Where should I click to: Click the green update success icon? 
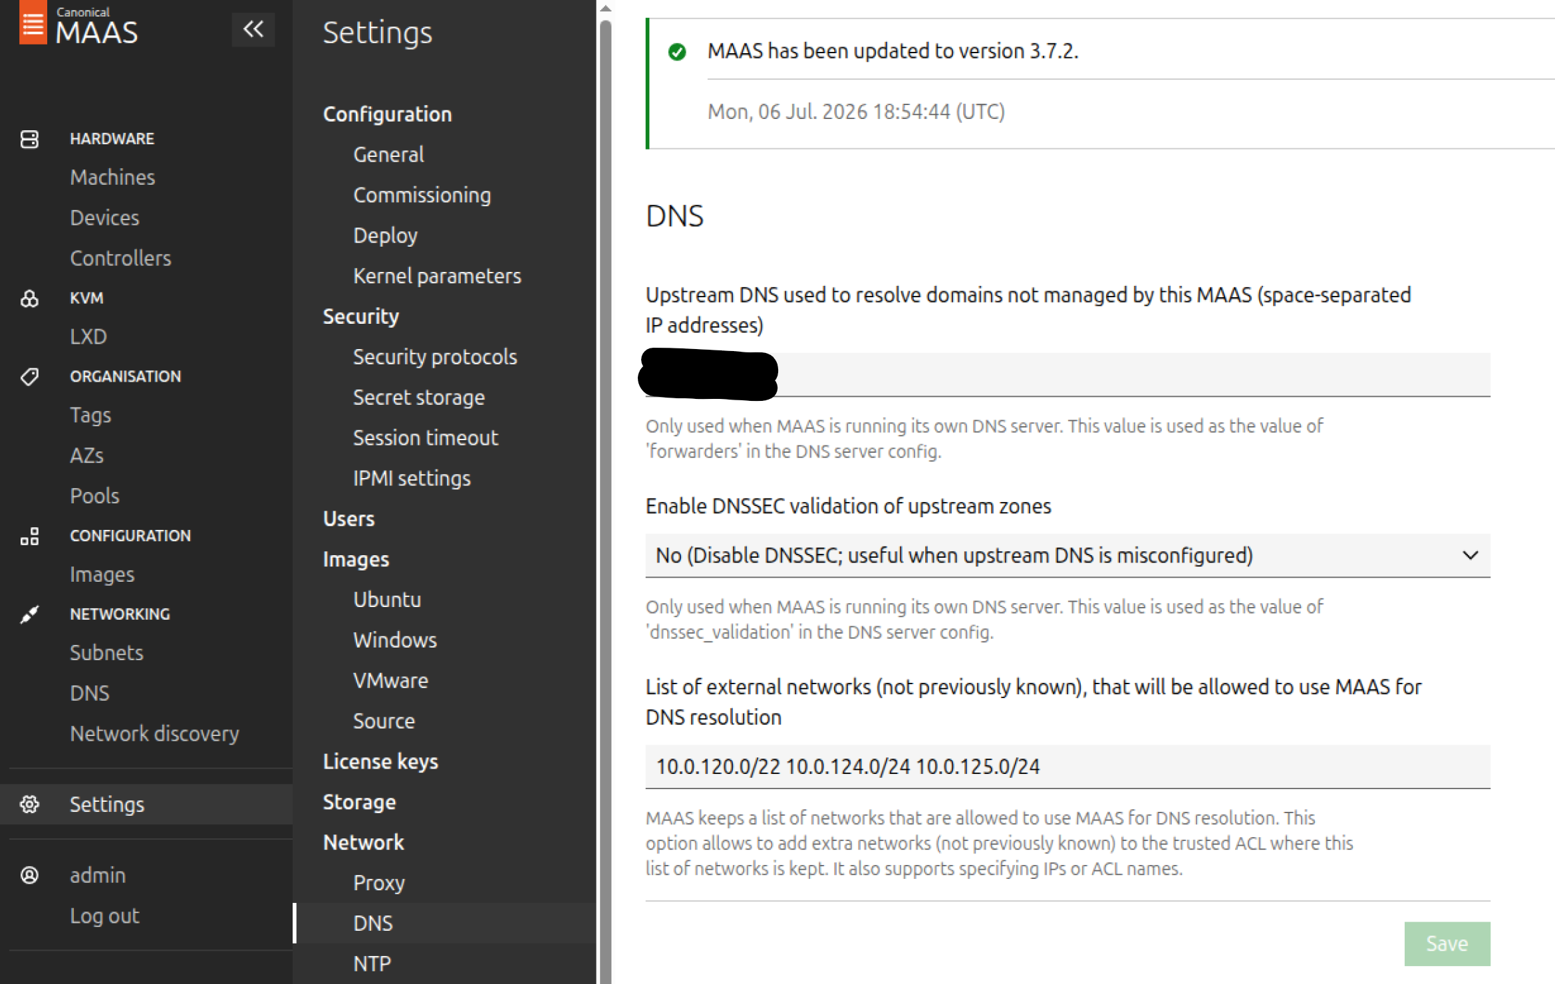point(677,52)
